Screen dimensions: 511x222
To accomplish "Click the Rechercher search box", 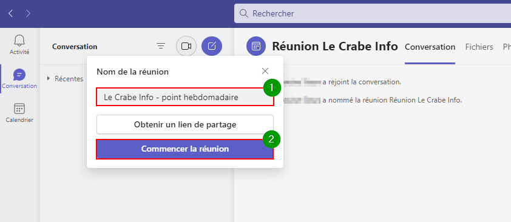I will click(373, 13).
